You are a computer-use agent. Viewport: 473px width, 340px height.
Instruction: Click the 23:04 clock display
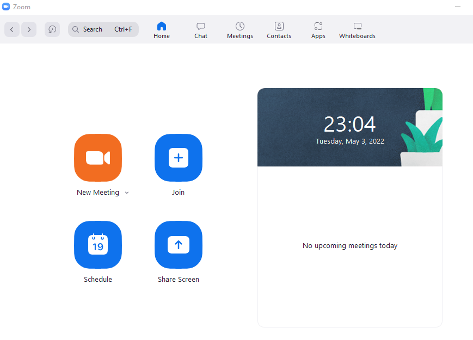tap(349, 124)
